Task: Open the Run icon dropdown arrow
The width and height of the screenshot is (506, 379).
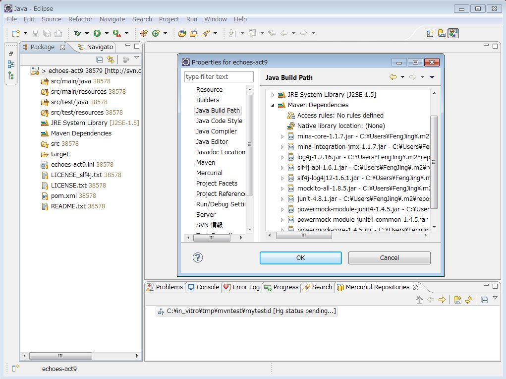Action: pyautogui.click(x=107, y=33)
